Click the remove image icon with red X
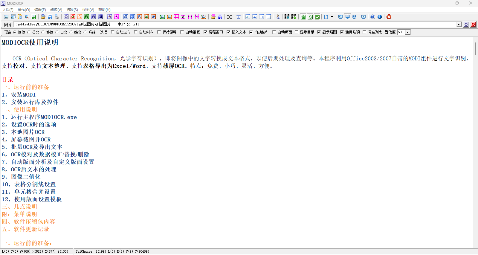The height and width of the screenshot is (255, 478). click(x=27, y=17)
